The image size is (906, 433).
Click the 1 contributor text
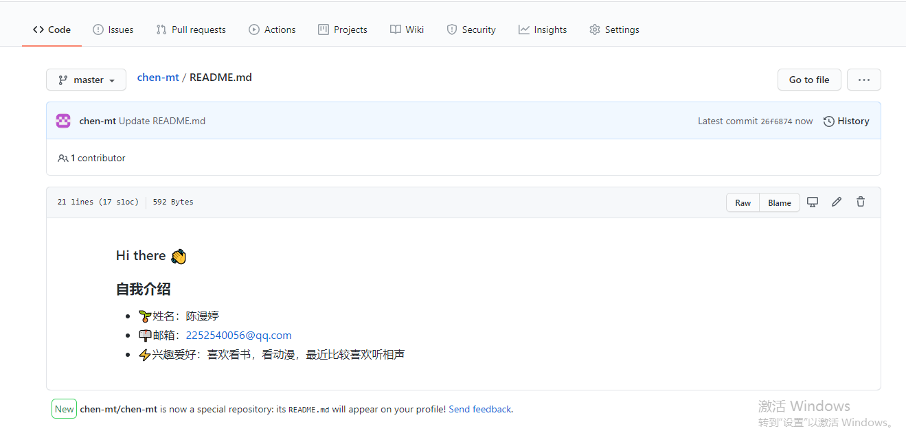coord(98,158)
